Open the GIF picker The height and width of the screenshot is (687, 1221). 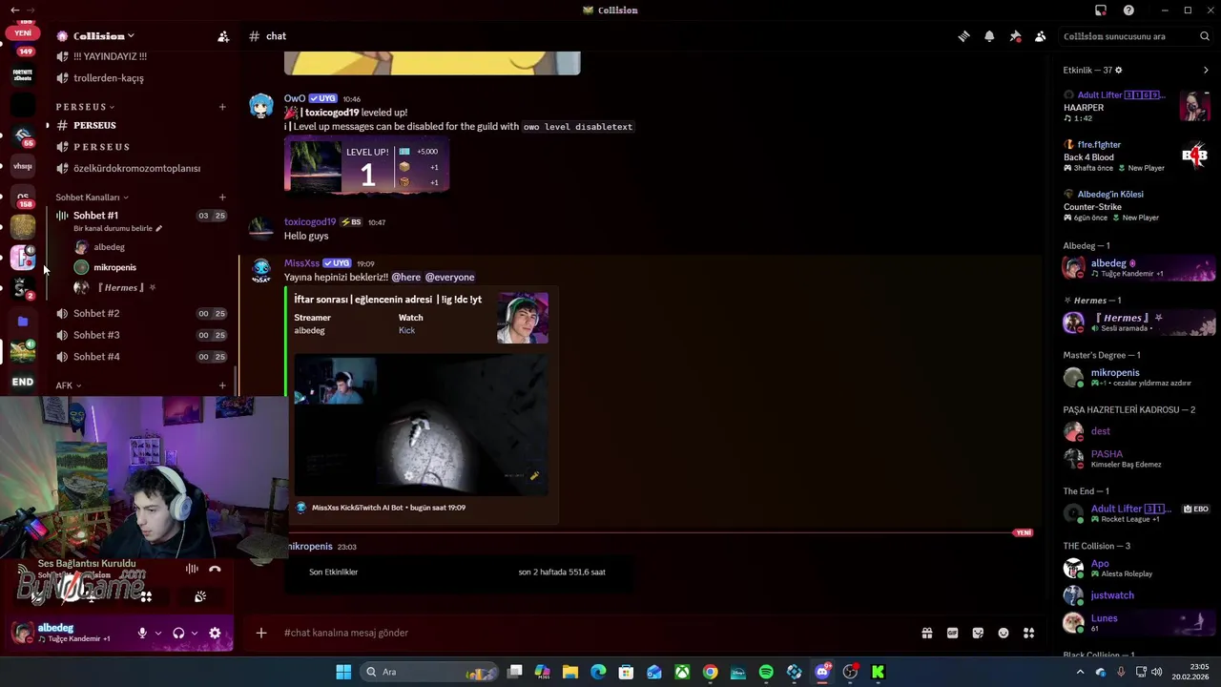(952, 633)
